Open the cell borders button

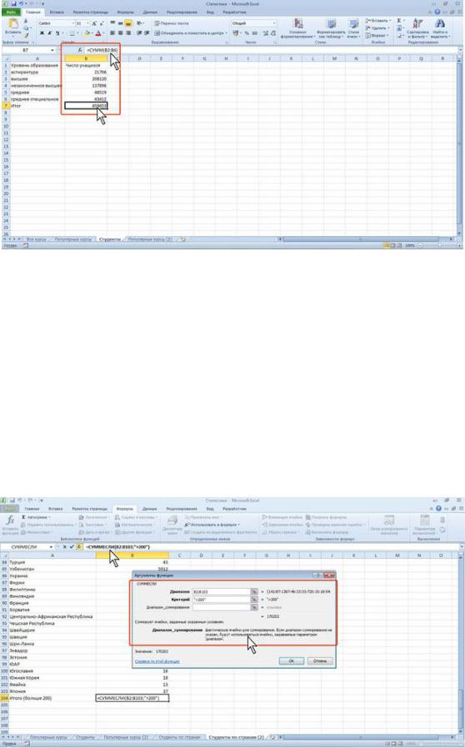(73, 33)
